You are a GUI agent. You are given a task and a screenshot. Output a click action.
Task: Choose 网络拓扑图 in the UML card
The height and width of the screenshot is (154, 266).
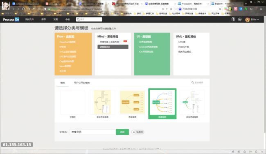(x=183, y=47)
